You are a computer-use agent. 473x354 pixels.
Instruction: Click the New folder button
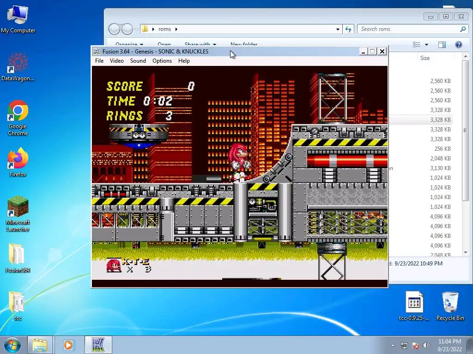(244, 45)
